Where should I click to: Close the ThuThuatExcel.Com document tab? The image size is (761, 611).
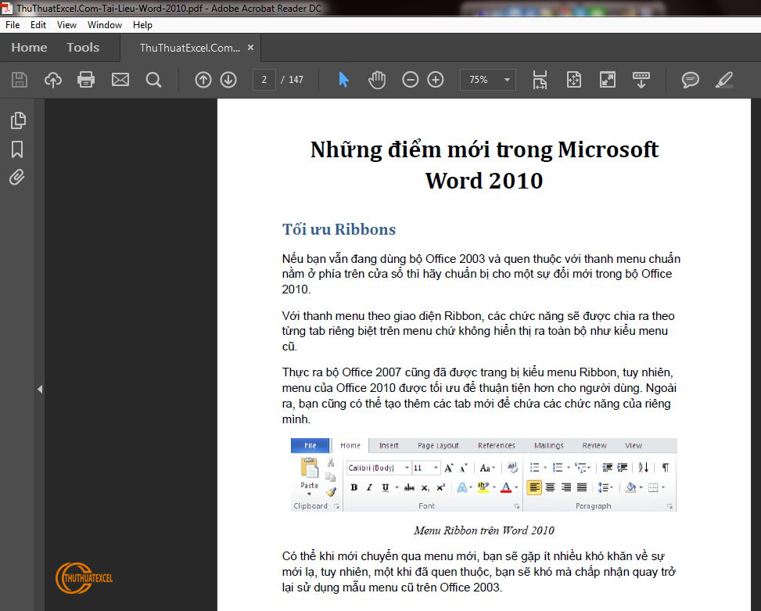(250, 48)
